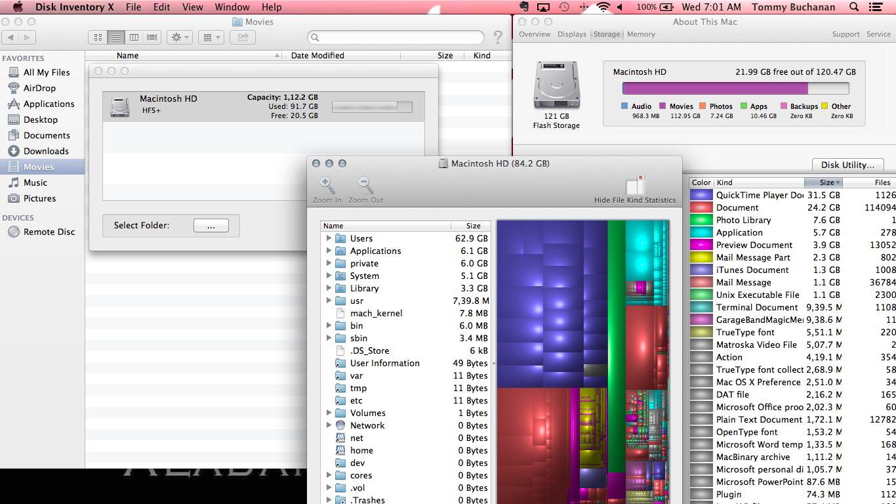Select Finder list view button
Screen dimensions: 896x504
point(116,37)
